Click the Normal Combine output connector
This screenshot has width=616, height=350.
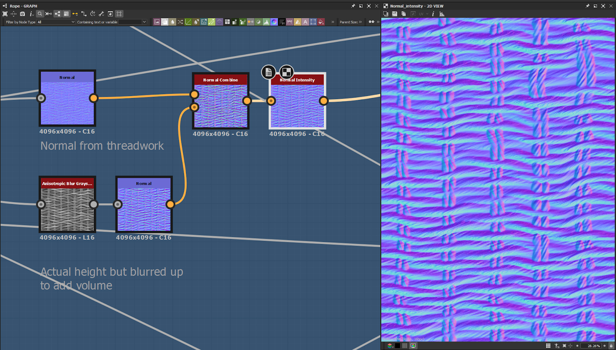click(247, 101)
